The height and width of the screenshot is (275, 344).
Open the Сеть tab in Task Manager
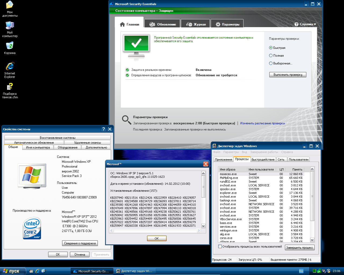[281, 160]
